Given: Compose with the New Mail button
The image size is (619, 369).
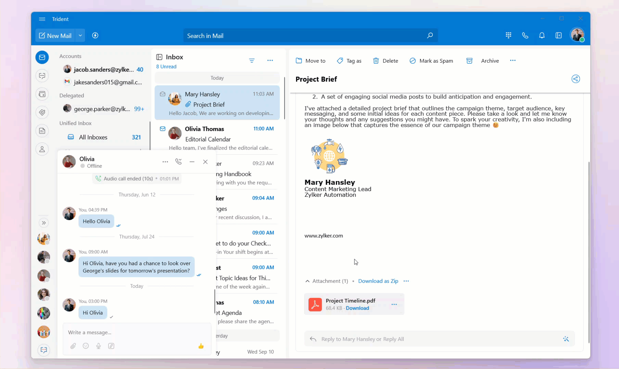Looking at the screenshot, I should pos(55,36).
